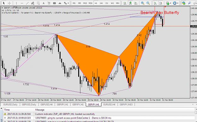
Task: Show the chart as a bar chart
Action: click(x=125, y=3)
